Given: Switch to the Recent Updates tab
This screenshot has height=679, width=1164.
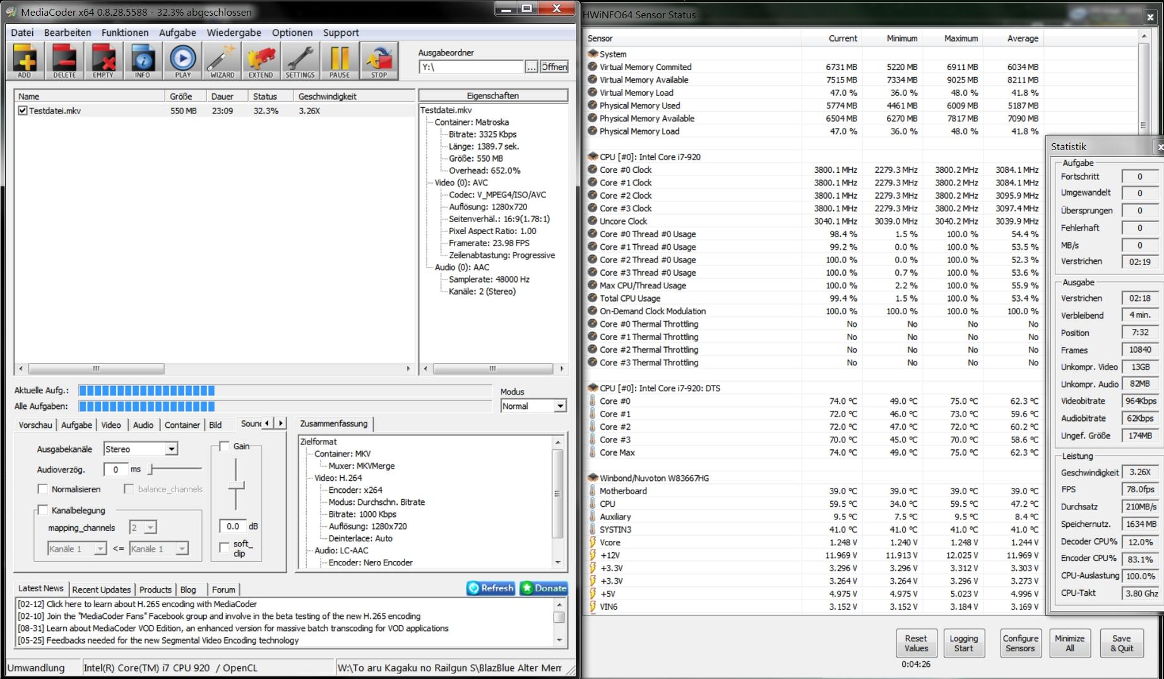Looking at the screenshot, I should coord(102,589).
